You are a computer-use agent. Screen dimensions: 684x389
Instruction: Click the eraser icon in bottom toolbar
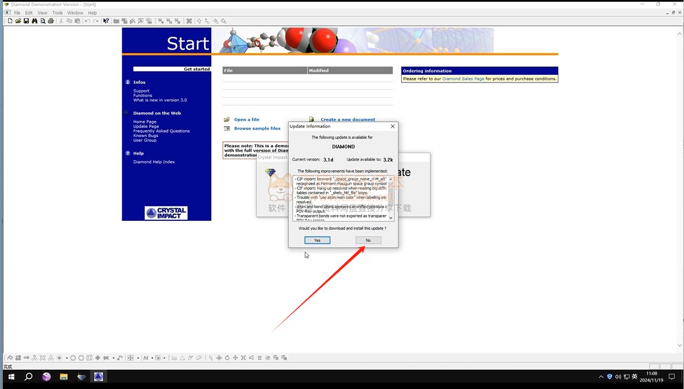coord(199,358)
